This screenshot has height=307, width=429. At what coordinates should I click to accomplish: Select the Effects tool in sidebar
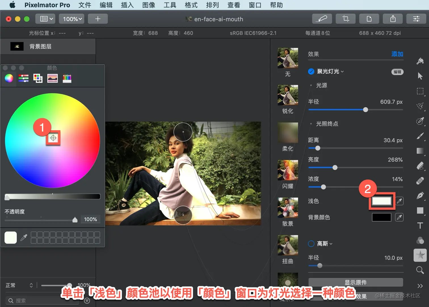tap(420, 255)
